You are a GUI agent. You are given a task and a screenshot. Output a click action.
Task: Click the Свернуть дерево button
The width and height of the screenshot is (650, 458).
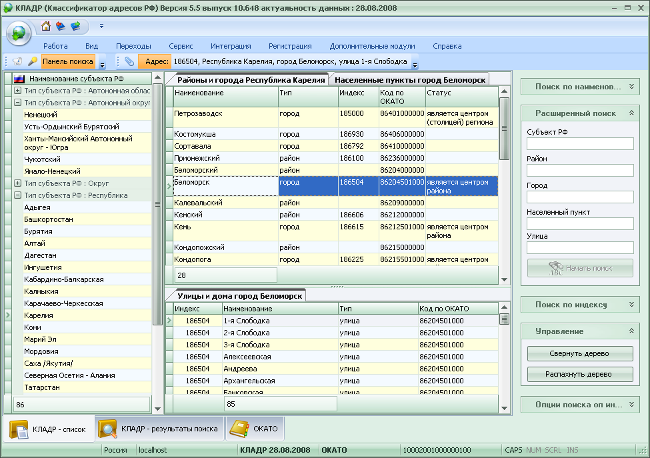point(580,353)
